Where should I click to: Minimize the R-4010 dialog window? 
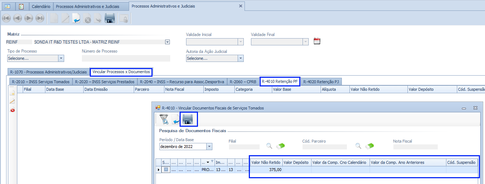[x=463, y=108]
